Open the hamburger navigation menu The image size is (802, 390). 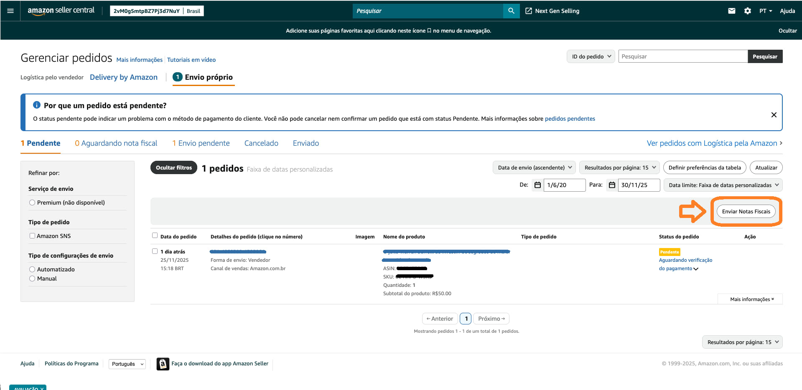point(10,11)
